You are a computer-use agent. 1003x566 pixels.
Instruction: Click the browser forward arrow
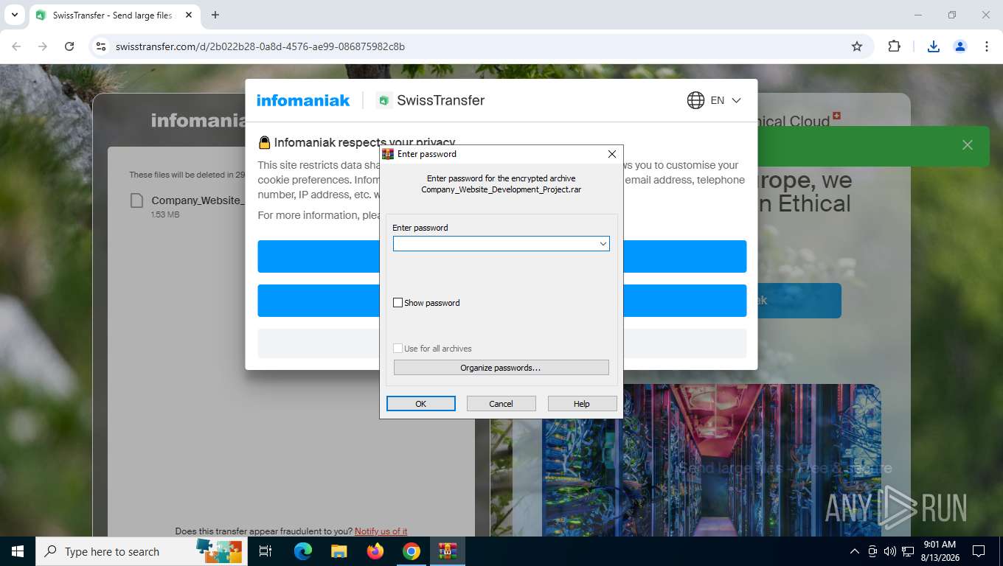[43, 46]
